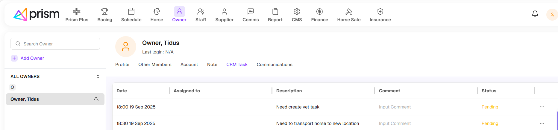Go to the Schedule calendar icon

[131, 12]
